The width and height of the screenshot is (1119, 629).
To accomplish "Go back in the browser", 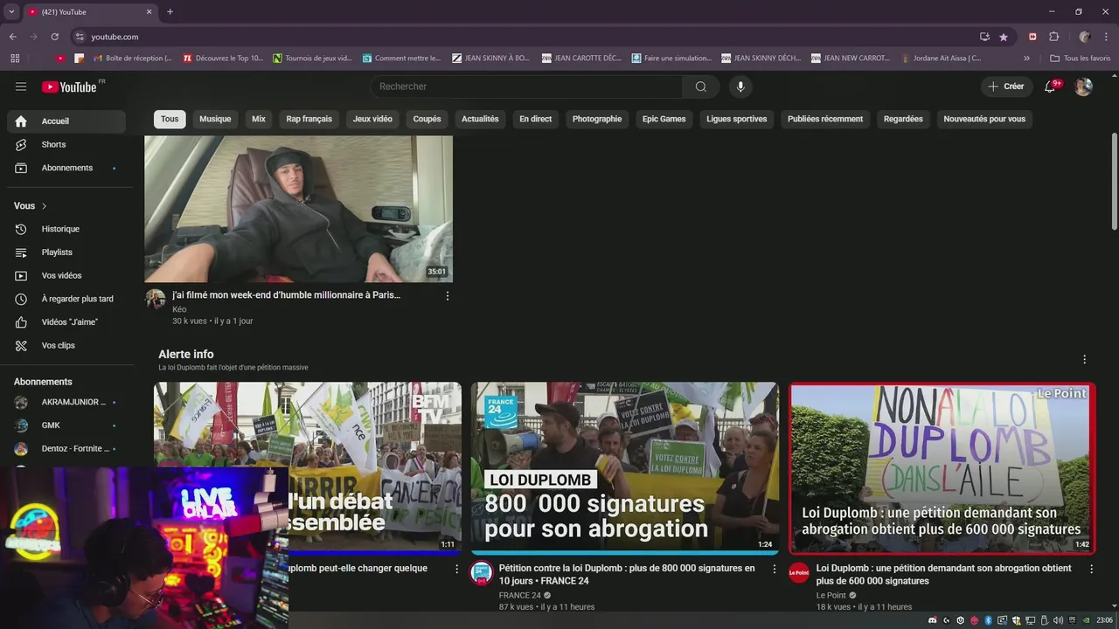I will click(x=12, y=37).
